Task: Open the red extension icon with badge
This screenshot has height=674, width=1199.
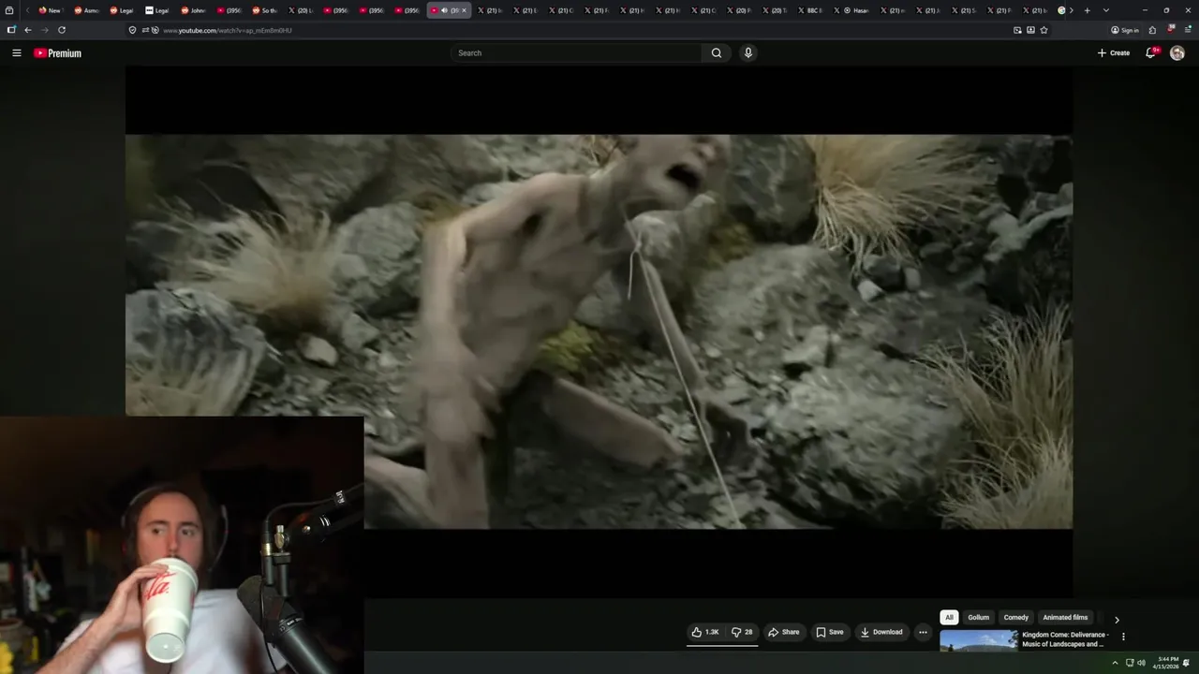Action: 1171,29
